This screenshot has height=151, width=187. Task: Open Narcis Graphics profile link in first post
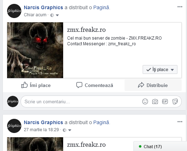pyautogui.click(x=43, y=7)
